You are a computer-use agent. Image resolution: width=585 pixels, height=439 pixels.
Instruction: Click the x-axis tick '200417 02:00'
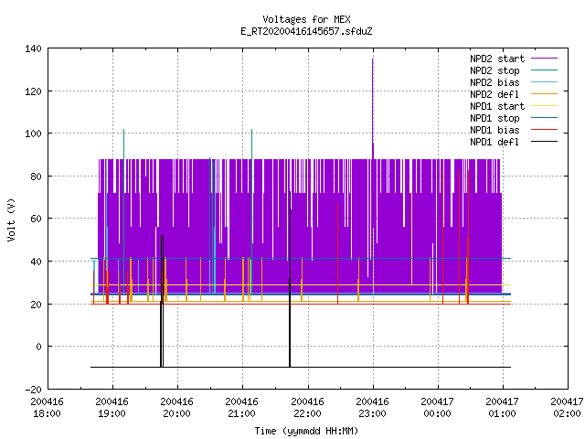[x=567, y=408]
